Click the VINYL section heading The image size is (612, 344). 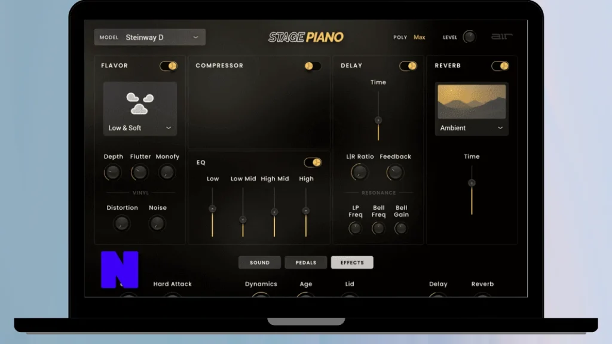pos(140,193)
